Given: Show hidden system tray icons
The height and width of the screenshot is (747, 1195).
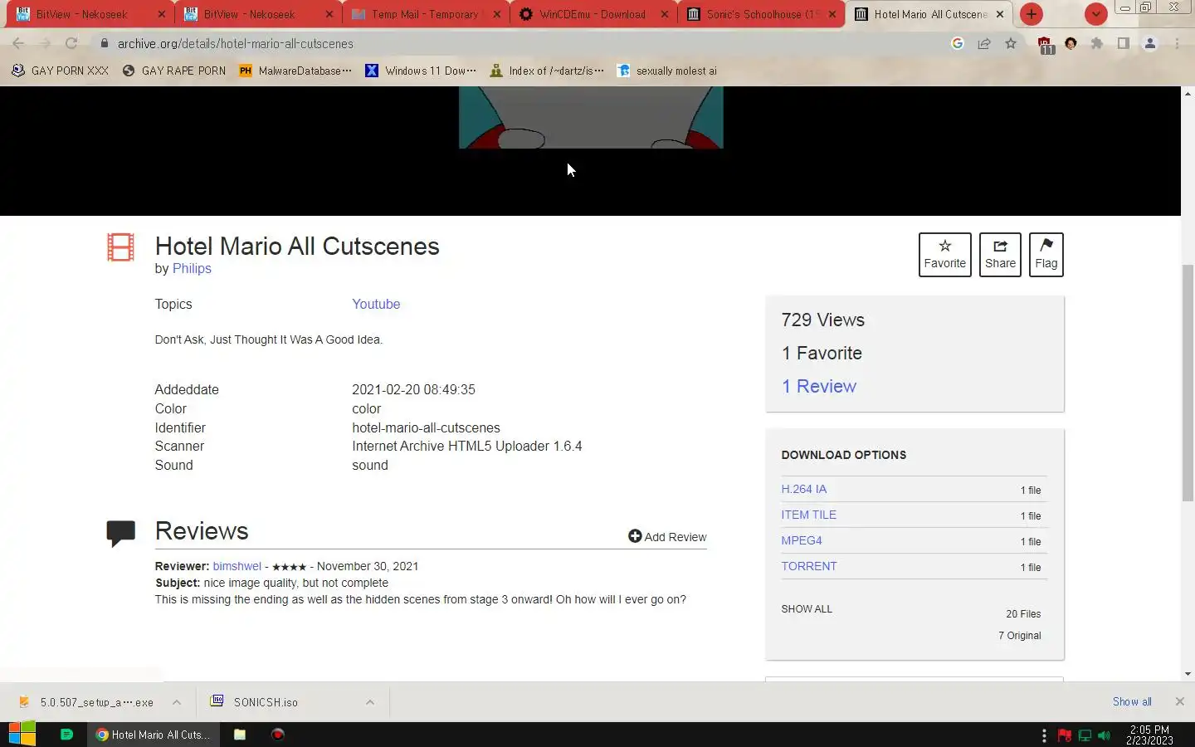Looking at the screenshot, I should [1044, 735].
